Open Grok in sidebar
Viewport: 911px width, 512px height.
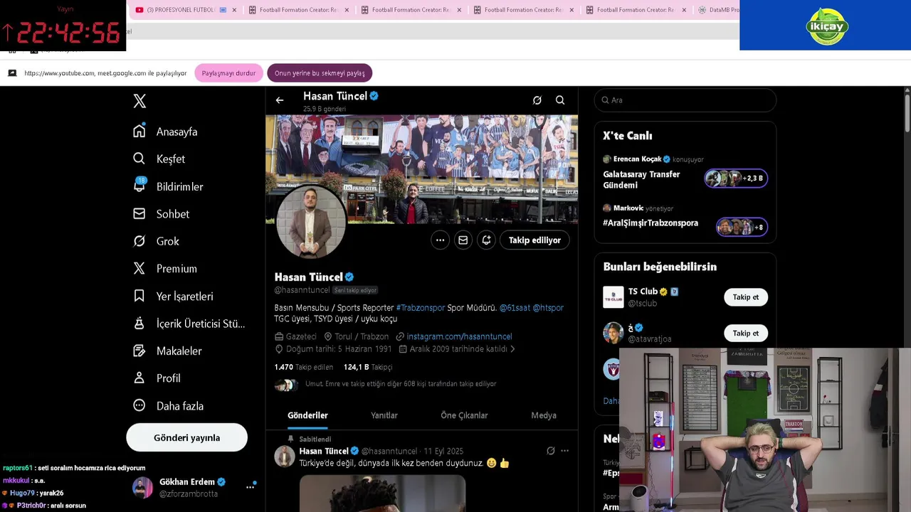pyautogui.click(x=156, y=241)
